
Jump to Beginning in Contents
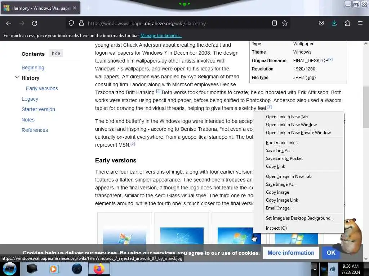click(33, 68)
